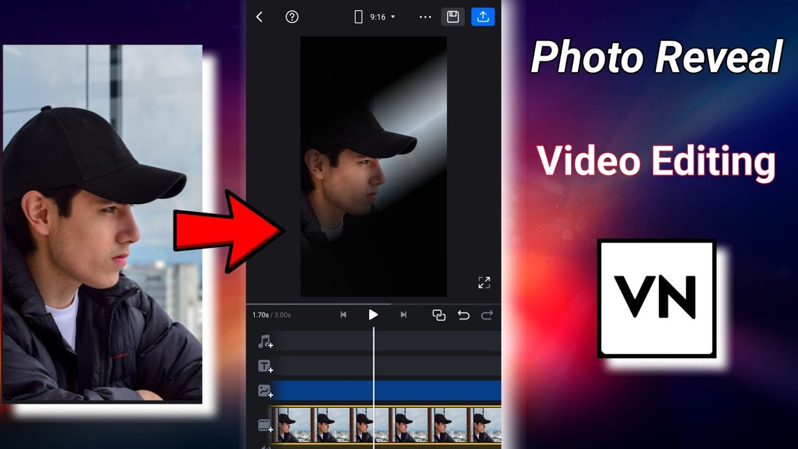
Task: Redo the last edit
Action: point(487,315)
